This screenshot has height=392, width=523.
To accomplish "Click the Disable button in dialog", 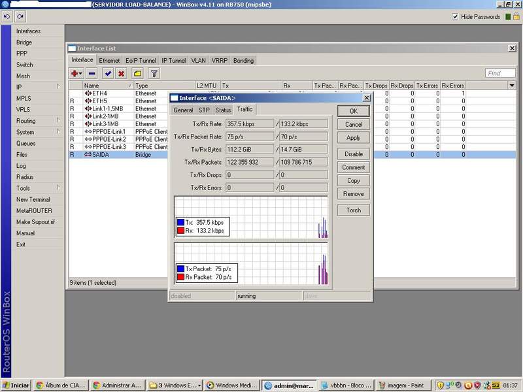I will coord(354,154).
